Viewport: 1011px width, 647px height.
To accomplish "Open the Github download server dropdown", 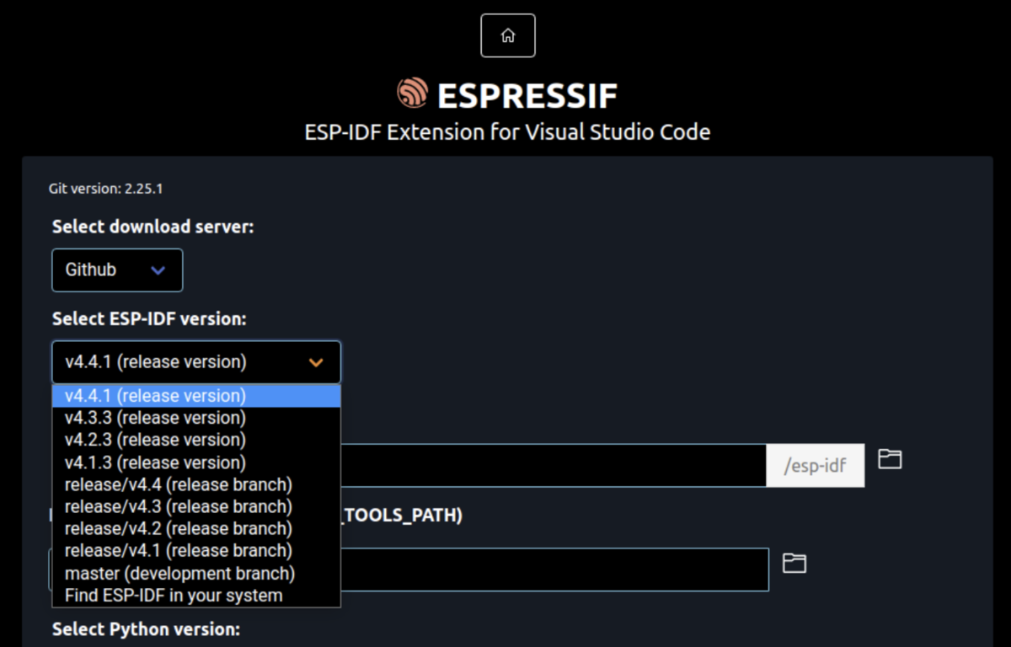I will click(x=117, y=270).
